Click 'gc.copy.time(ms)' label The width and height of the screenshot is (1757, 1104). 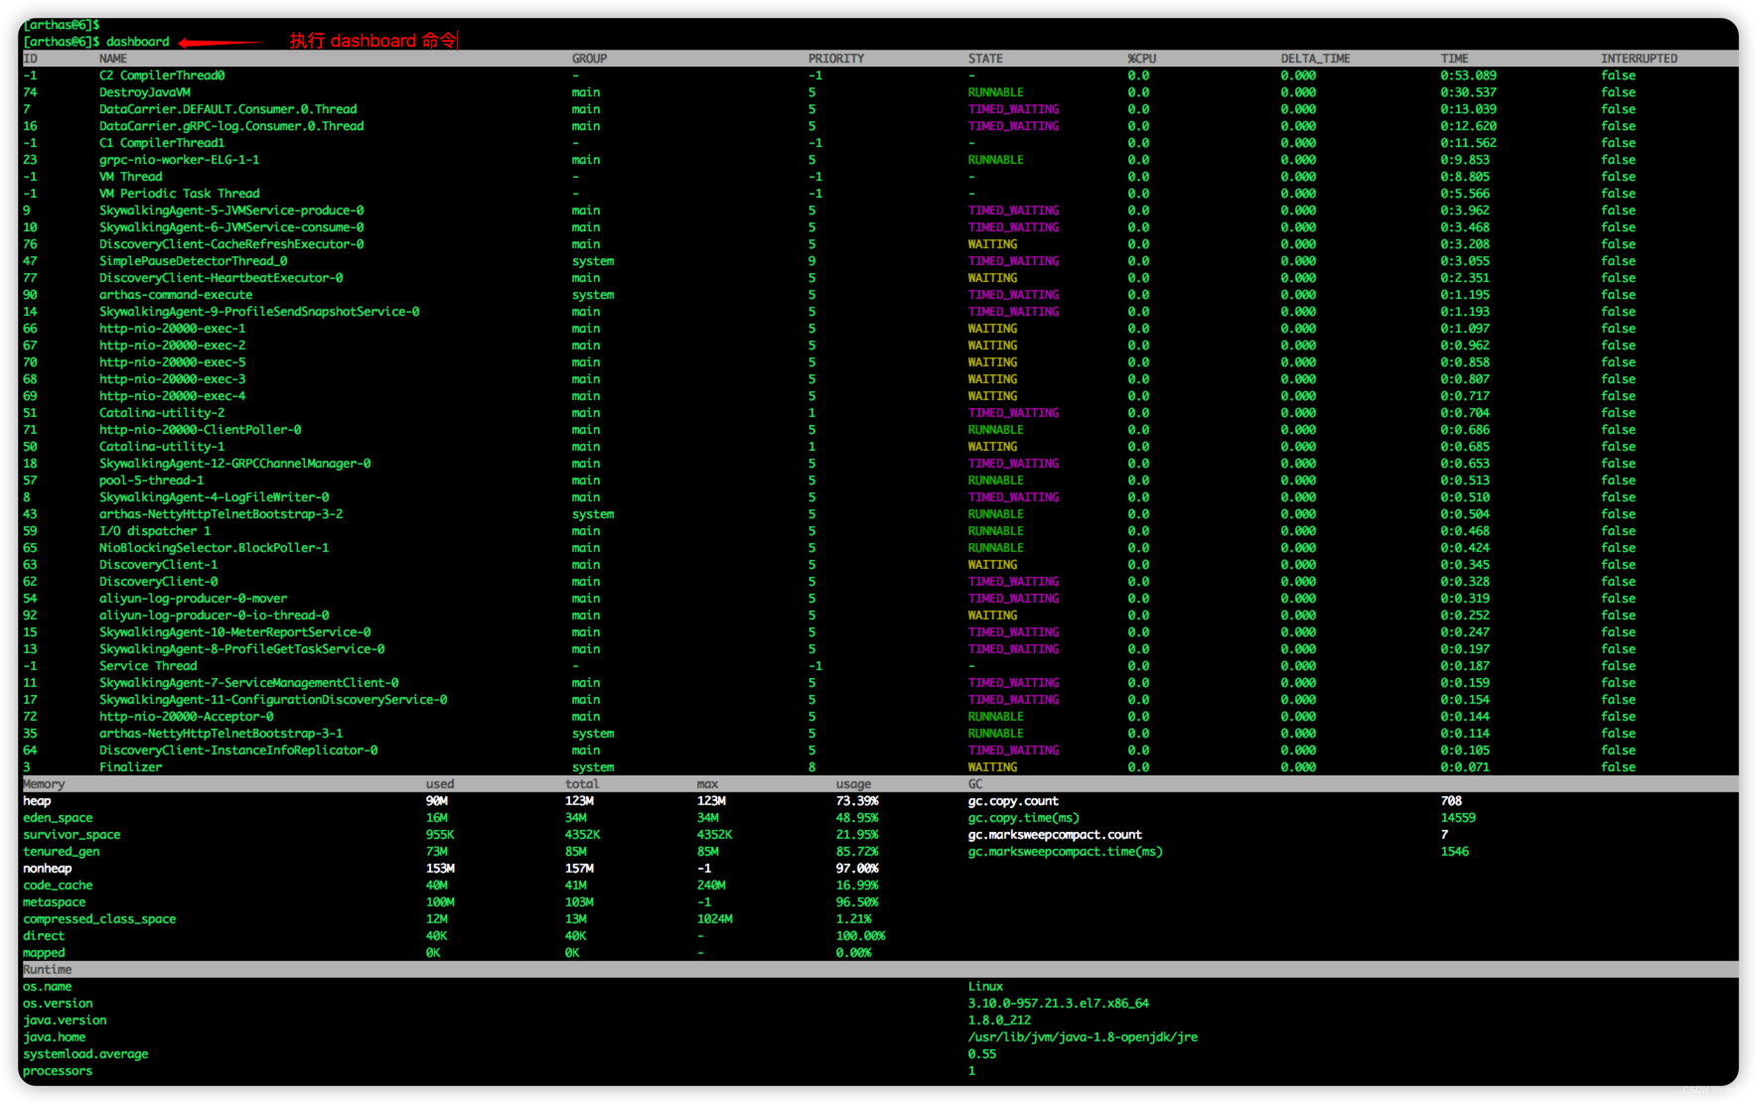pos(1024,818)
